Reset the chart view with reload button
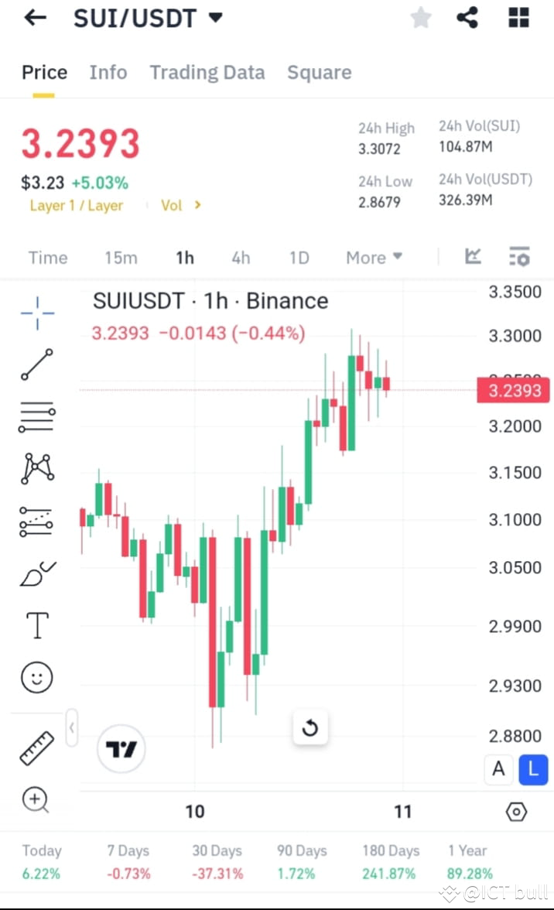 310,727
